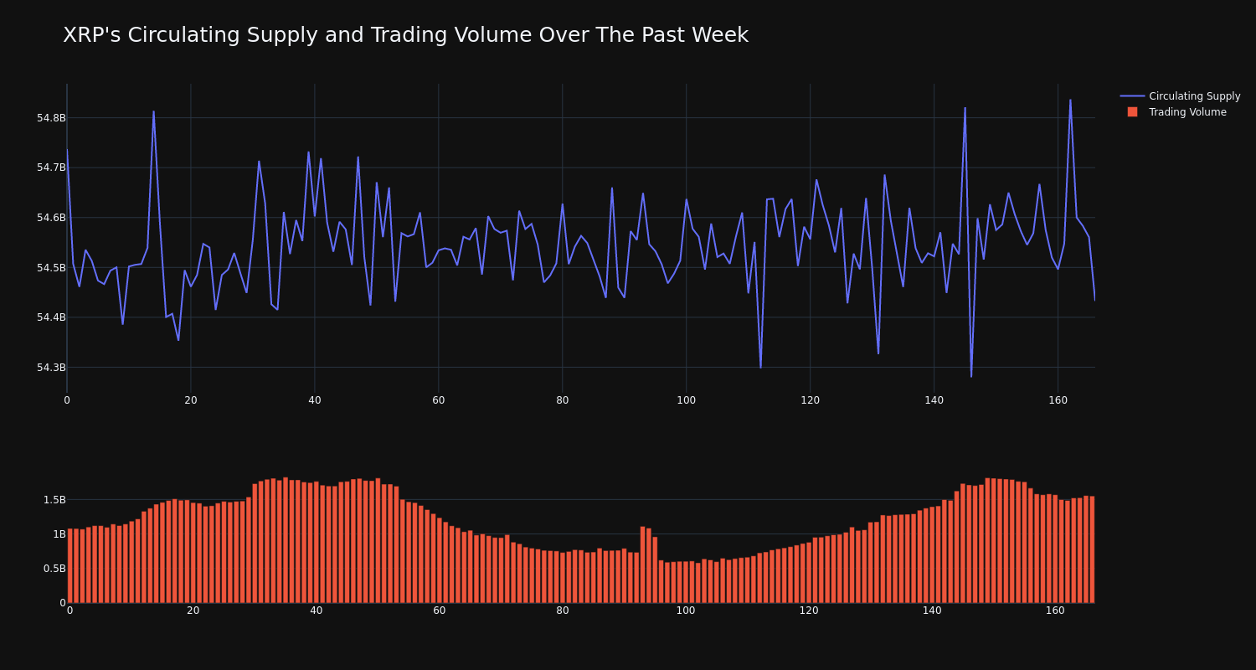
Task: Click the 0.5B volume axis label
Action: [x=54, y=569]
